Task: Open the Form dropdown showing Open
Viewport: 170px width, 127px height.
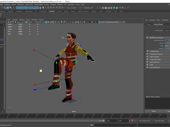Action: click(x=167, y=46)
